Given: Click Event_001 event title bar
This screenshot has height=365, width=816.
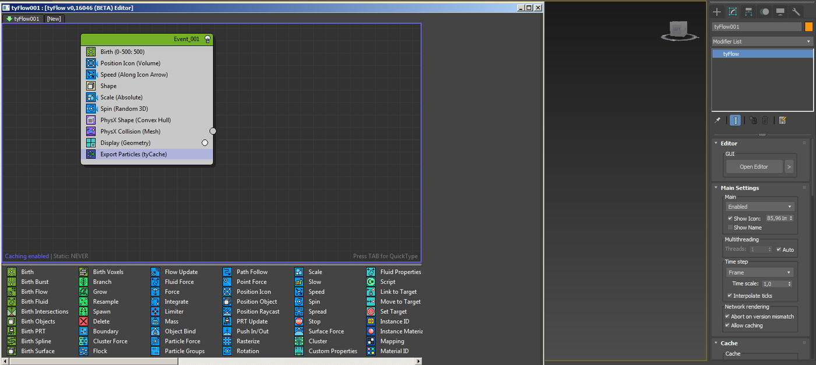Looking at the screenshot, I should (x=147, y=39).
